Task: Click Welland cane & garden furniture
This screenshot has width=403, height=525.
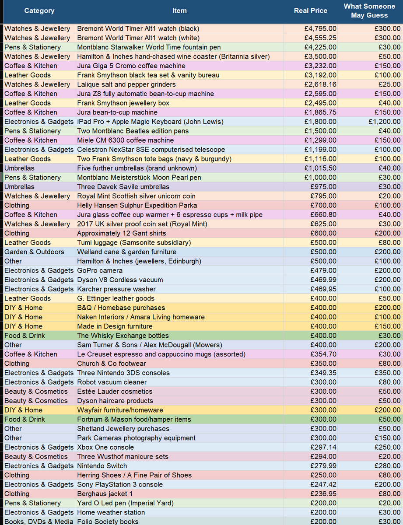Action: (180, 252)
